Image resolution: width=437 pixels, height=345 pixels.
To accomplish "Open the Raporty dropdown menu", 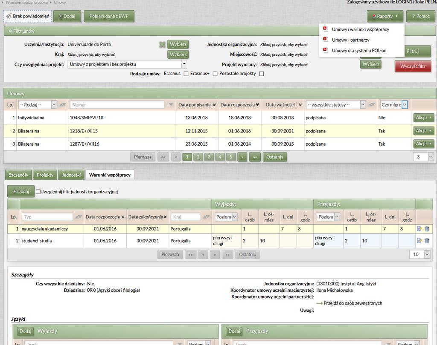I will (385, 16).
